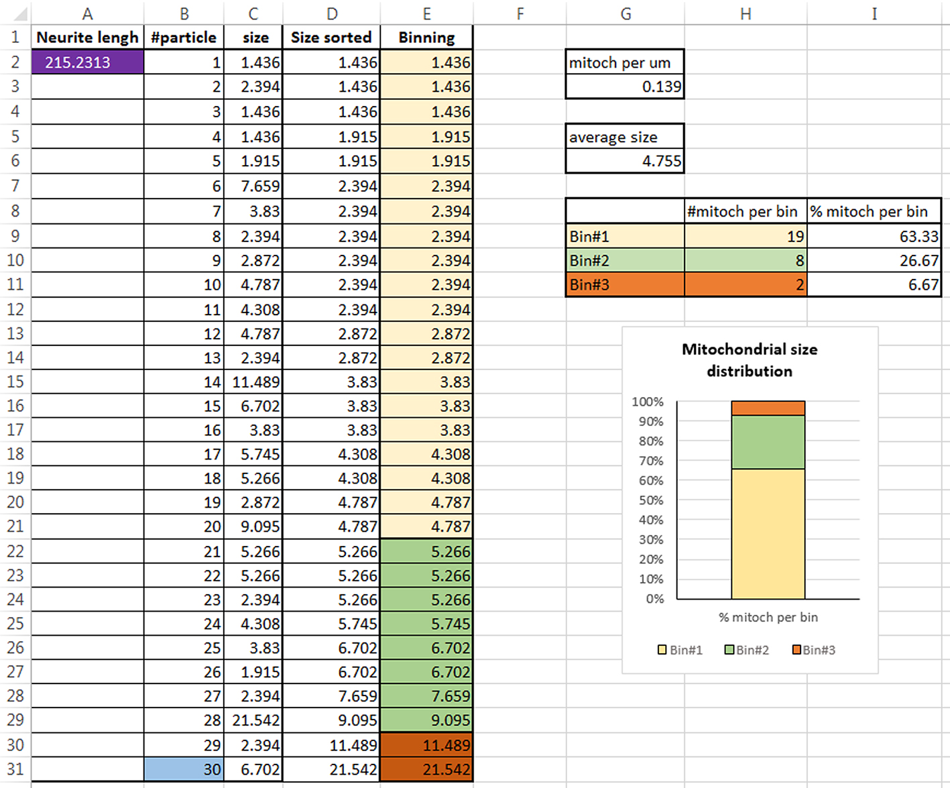
Task: Select the 63.33 percent cell
Action: (x=874, y=236)
